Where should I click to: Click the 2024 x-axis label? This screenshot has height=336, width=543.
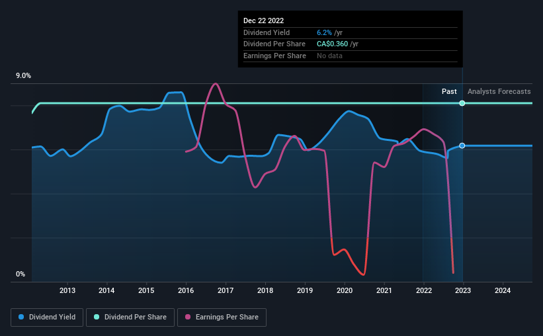[x=503, y=290]
